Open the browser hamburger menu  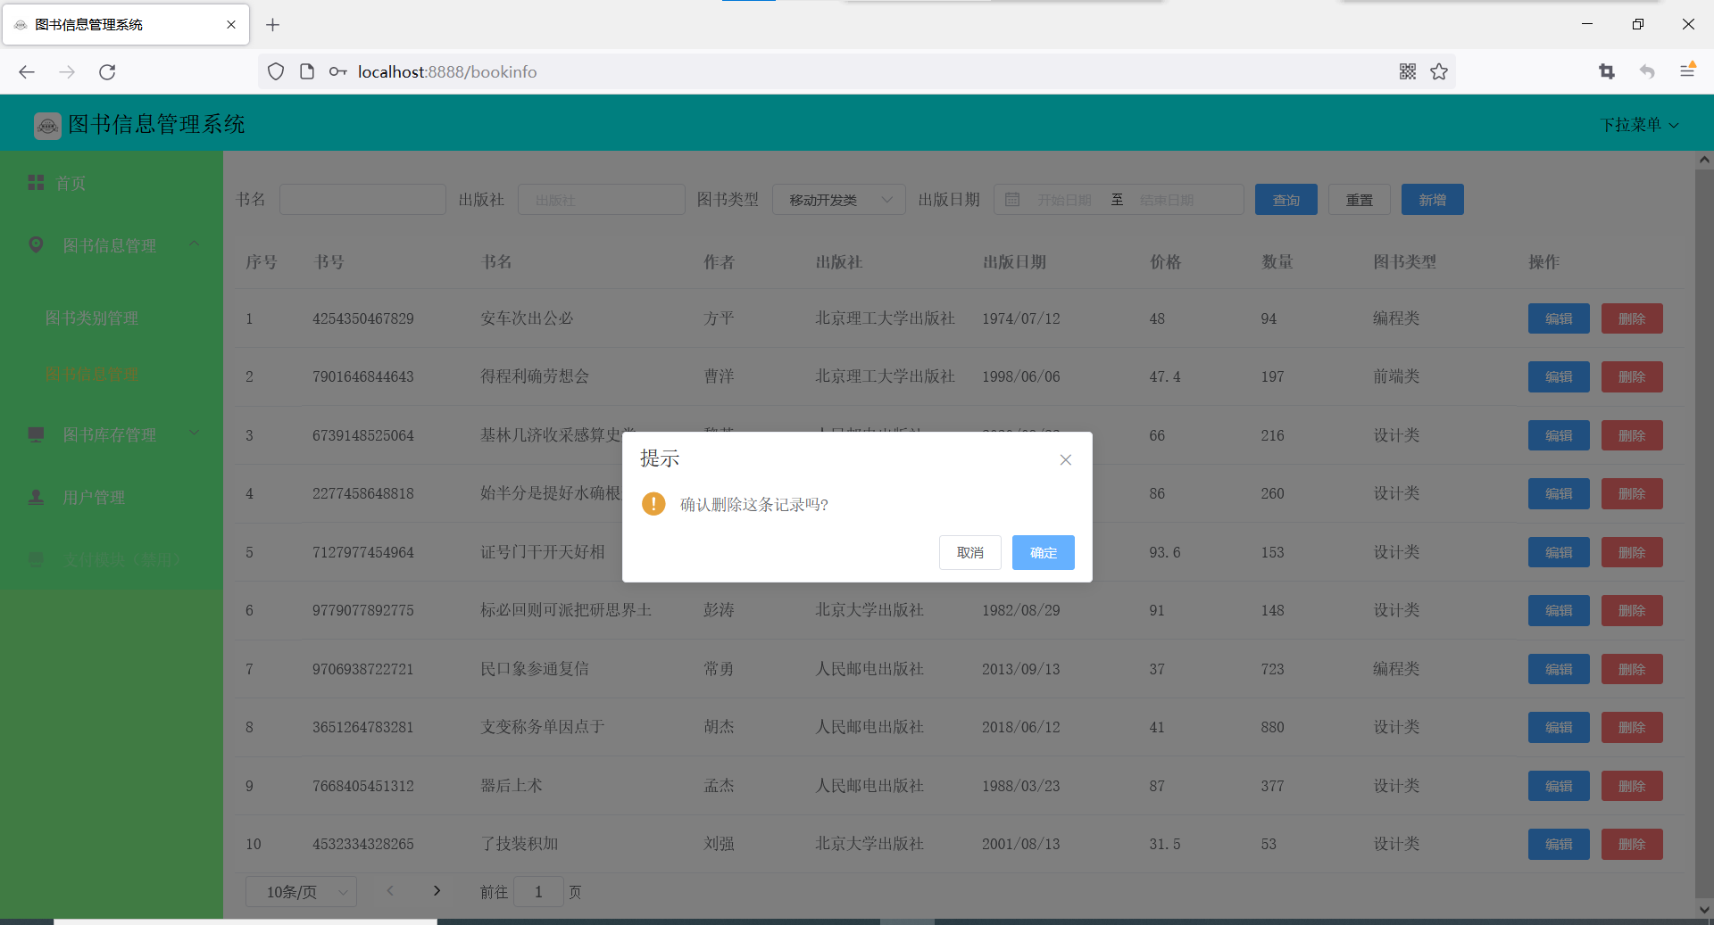click(x=1687, y=71)
